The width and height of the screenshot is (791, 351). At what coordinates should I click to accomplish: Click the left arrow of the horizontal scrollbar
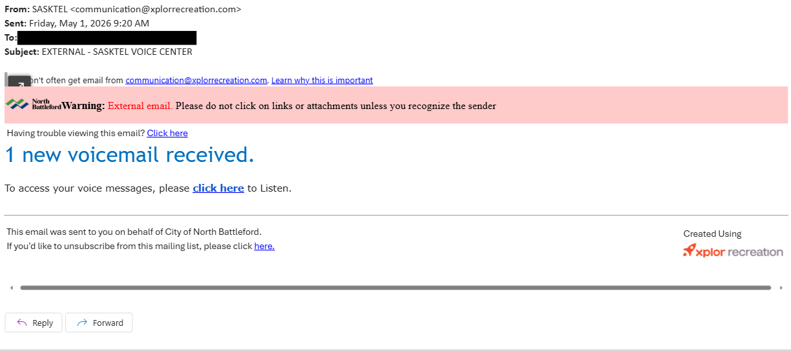(10, 288)
